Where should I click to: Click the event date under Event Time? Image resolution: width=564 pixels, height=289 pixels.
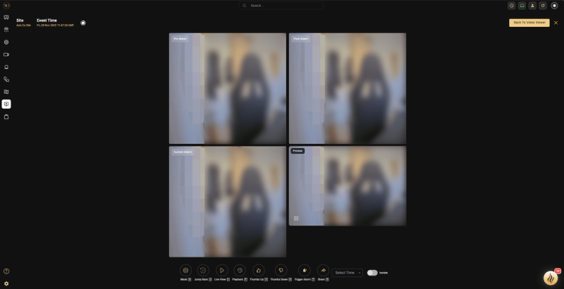[x=56, y=25]
